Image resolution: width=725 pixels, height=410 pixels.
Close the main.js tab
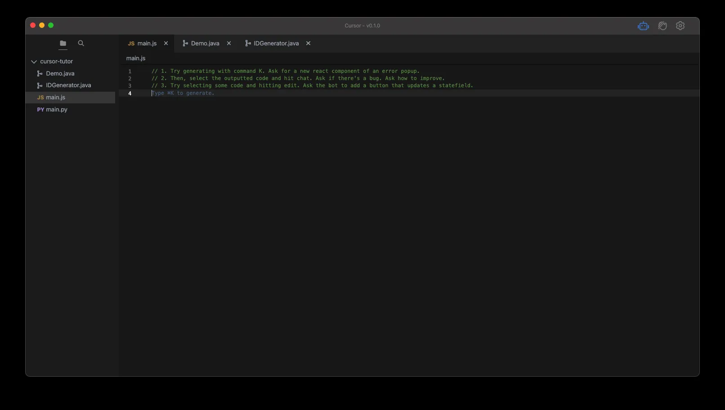pyautogui.click(x=166, y=44)
